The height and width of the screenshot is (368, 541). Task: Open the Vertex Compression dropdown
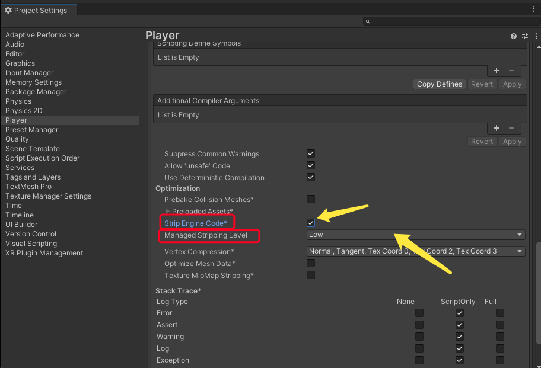coord(416,251)
